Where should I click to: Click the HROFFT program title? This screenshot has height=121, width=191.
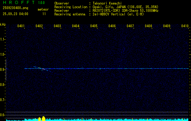(x=15, y=3)
